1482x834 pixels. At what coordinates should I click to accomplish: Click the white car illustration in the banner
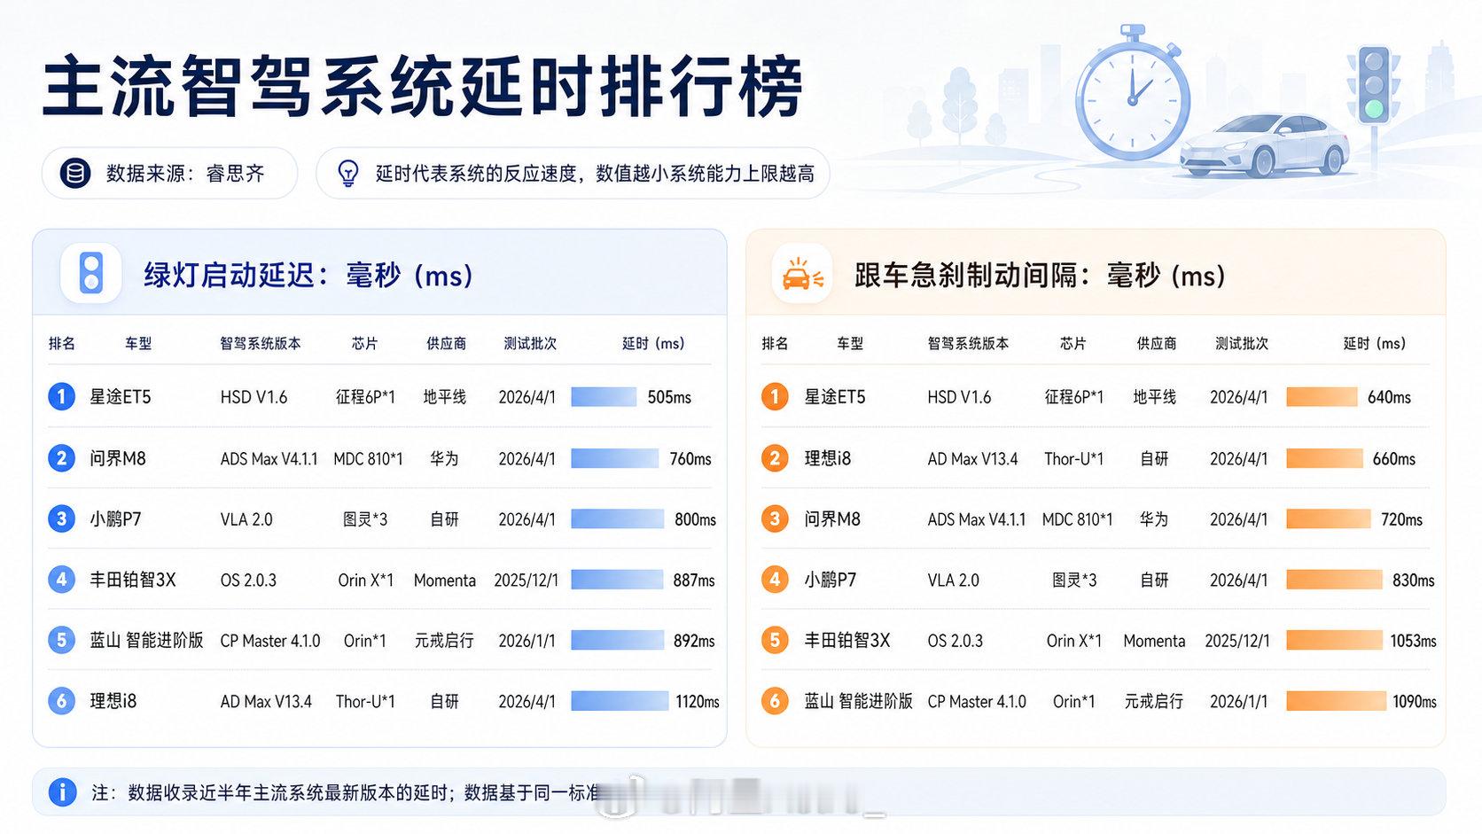pyautogui.click(x=1265, y=145)
